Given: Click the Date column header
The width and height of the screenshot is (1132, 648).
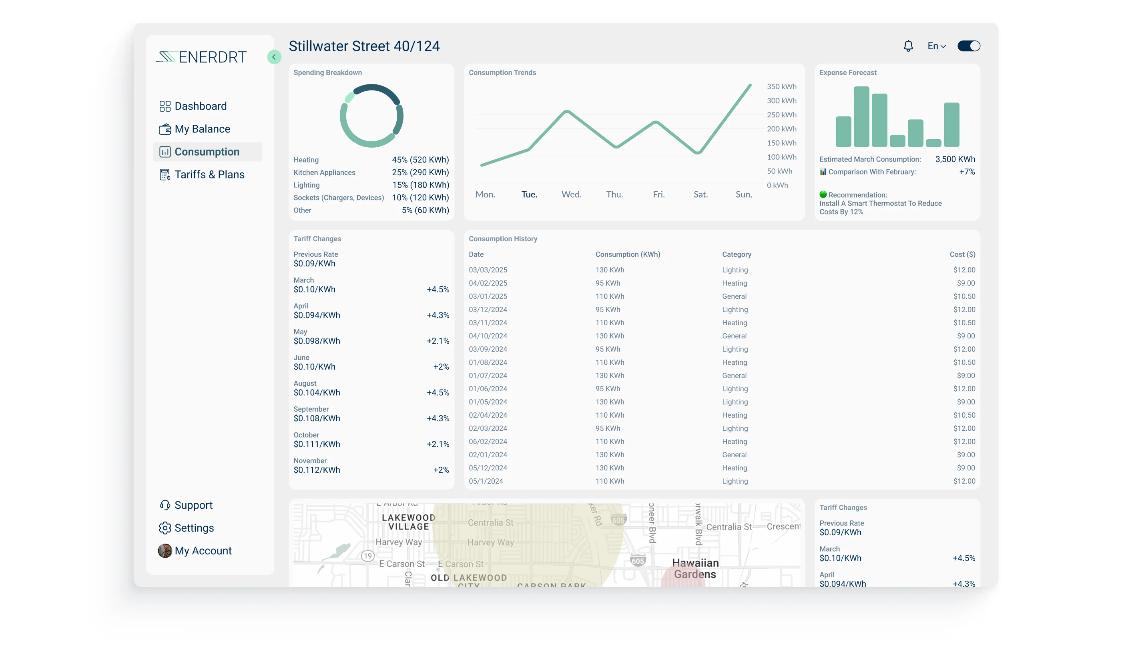Looking at the screenshot, I should coord(476,254).
